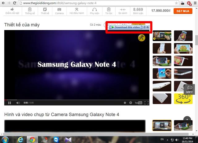Click scroll-to-top arrow button
The width and height of the screenshot is (198, 143).
click(x=187, y=120)
